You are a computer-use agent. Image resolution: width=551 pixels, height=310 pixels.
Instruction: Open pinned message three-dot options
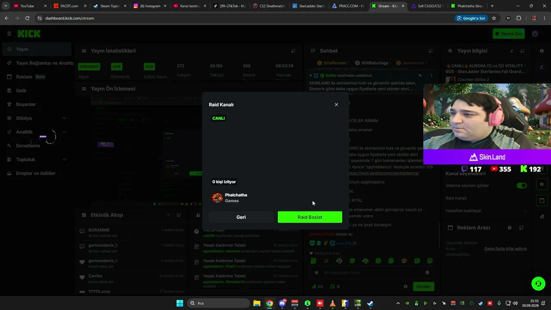[x=431, y=75]
